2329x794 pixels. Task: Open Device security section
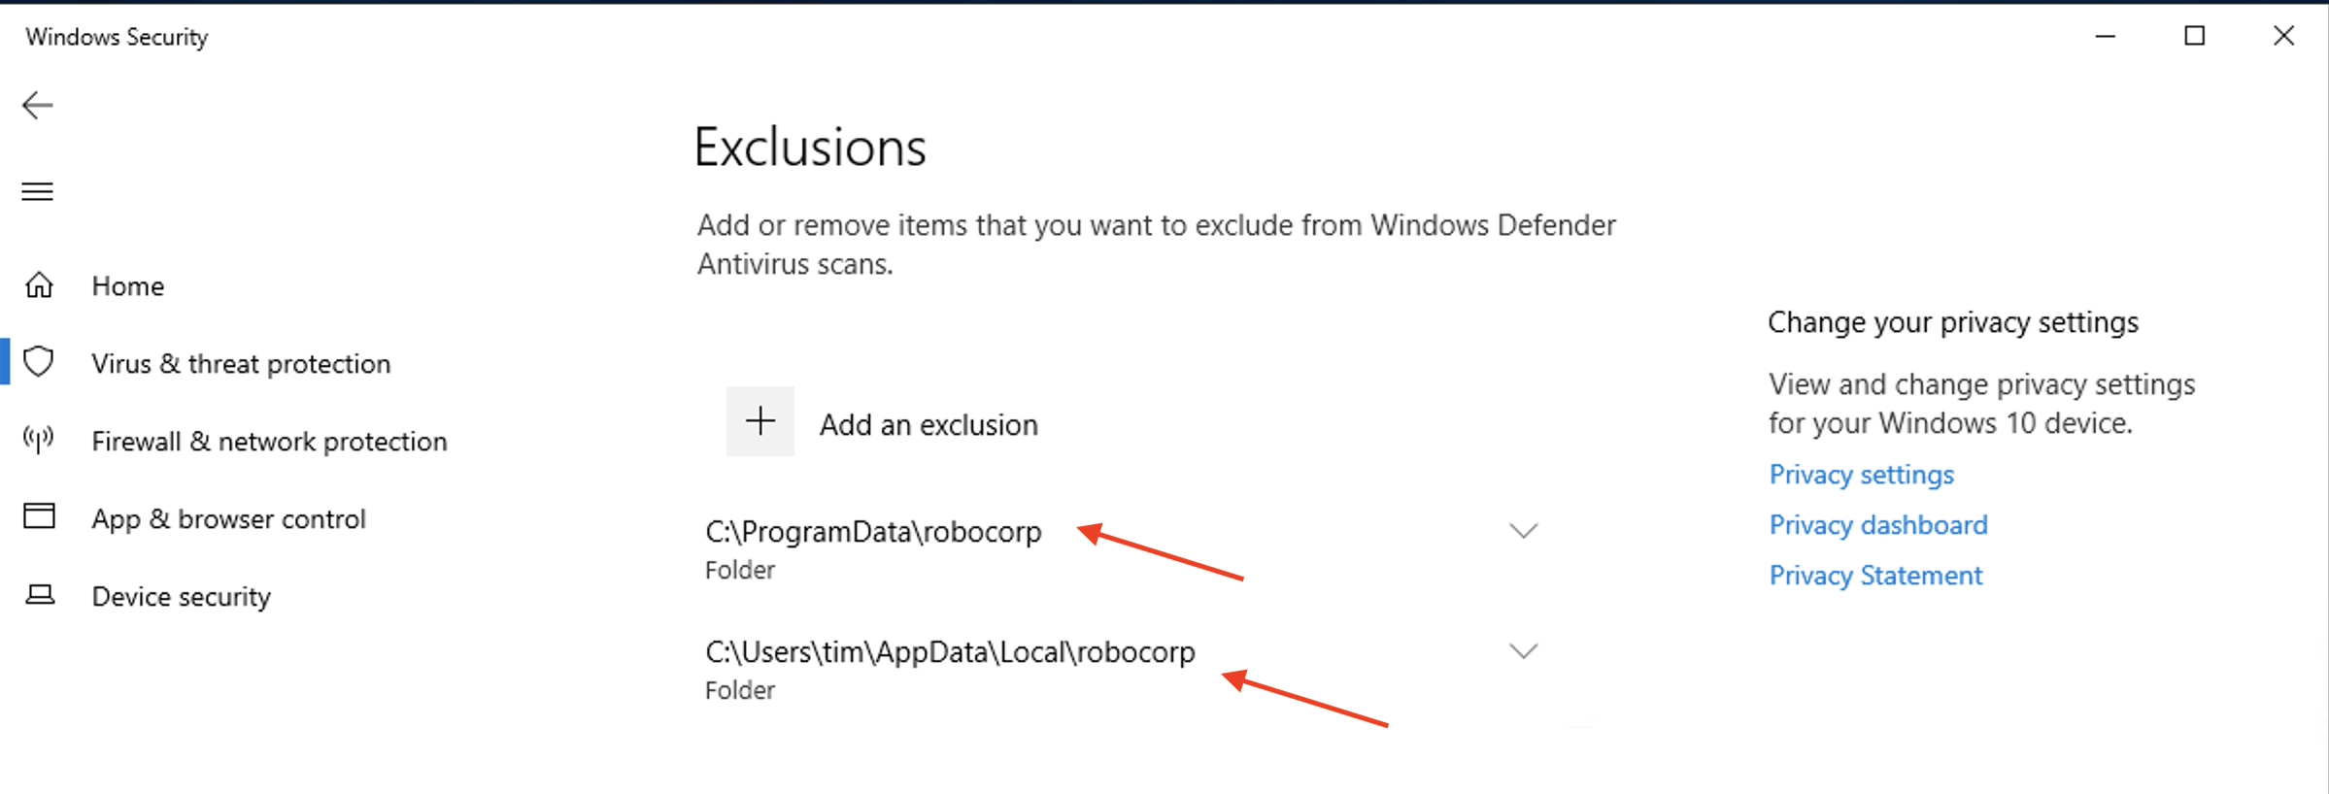(x=182, y=597)
